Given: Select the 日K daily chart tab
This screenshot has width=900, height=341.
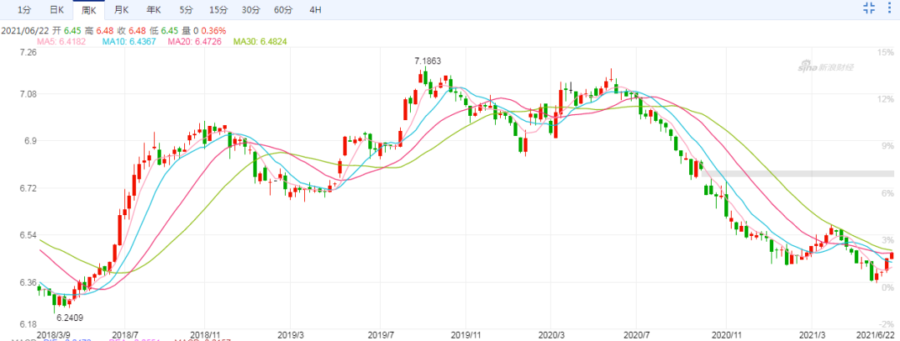Looking at the screenshot, I should [x=56, y=10].
